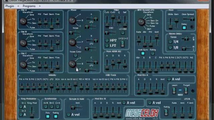214x120 pixels.
Task: Click the small gear icon next to the Delay toggle
Action: tap(192, 27)
